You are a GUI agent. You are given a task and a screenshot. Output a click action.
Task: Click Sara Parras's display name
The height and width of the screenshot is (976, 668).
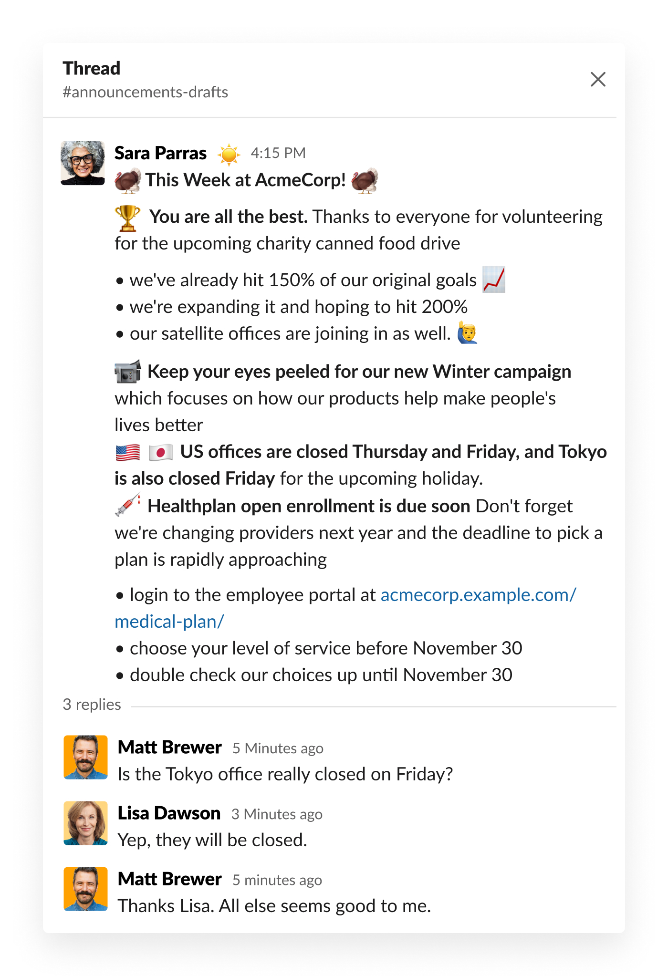[160, 153]
